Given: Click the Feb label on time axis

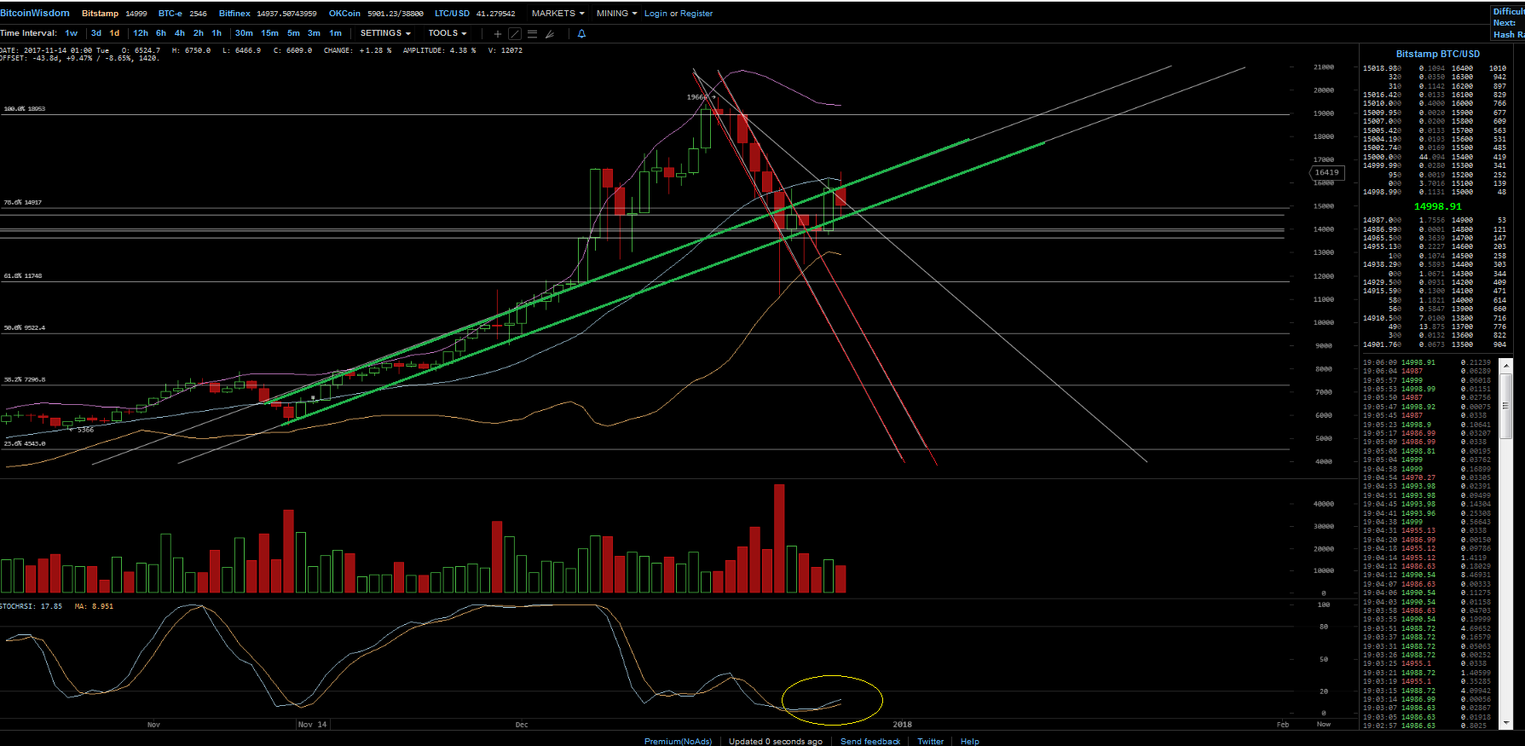Looking at the screenshot, I should (1282, 725).
